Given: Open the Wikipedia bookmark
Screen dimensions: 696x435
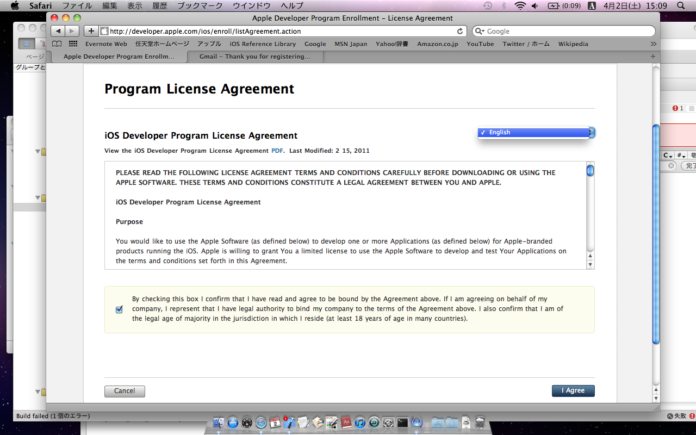Looking at the screenshot, I should (x=573, y=44).
